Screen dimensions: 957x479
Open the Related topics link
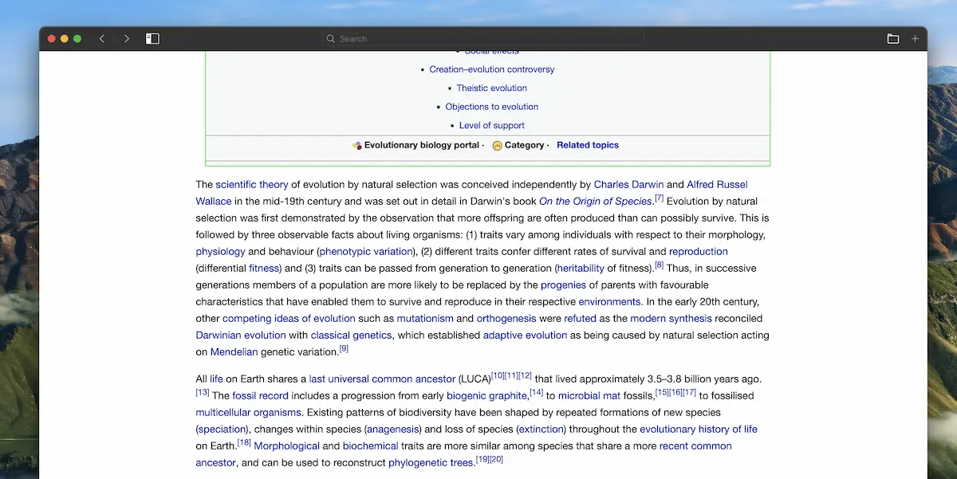[587, 145]
